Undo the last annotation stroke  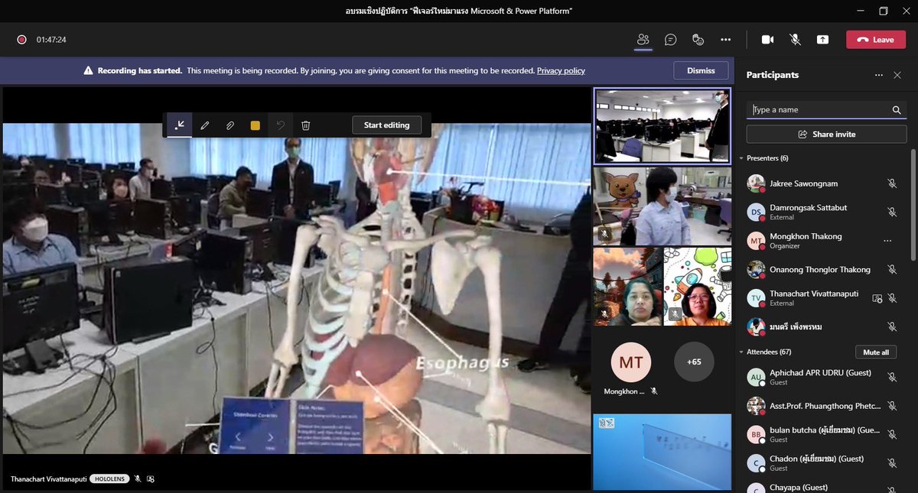coord(281,125)
